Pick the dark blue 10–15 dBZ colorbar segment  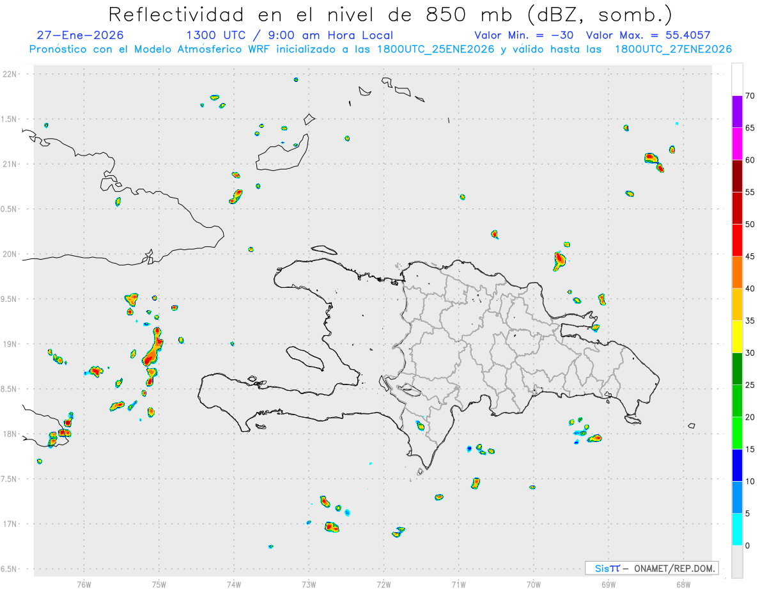(737, 465)
